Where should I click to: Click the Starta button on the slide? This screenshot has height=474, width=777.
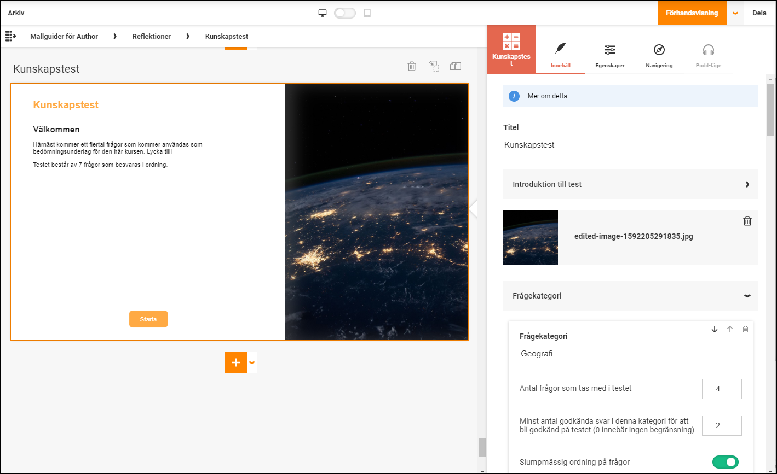click(x=148, y=319)
